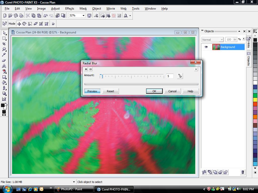
Task: Open the zoom level dropdown
Action: (83, 16)
